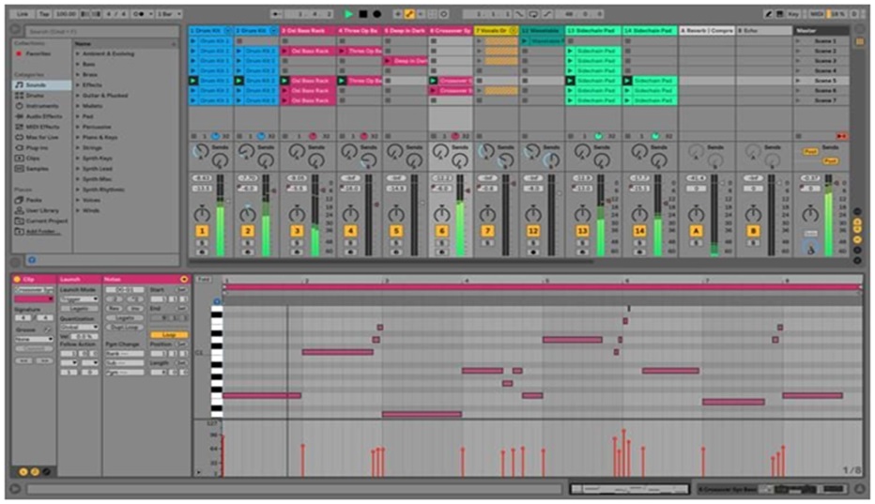Image resolution: width=875 pixels, height=504 pixels.
Task: Open the Key map mode
Action: tap(793, 14)
